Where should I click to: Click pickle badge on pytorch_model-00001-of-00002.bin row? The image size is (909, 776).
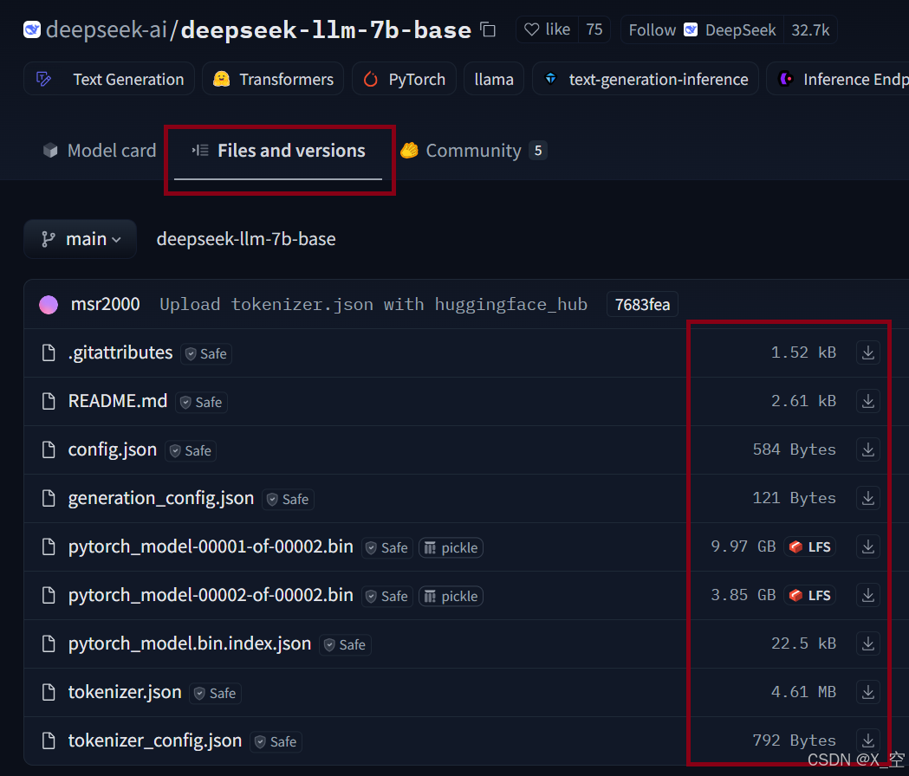click(x=451, y=547)
